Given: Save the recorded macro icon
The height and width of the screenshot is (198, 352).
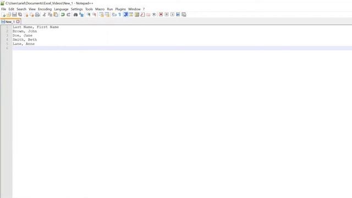Looking at the screenshot, I should pyautogui.click(x=184, y=15).
